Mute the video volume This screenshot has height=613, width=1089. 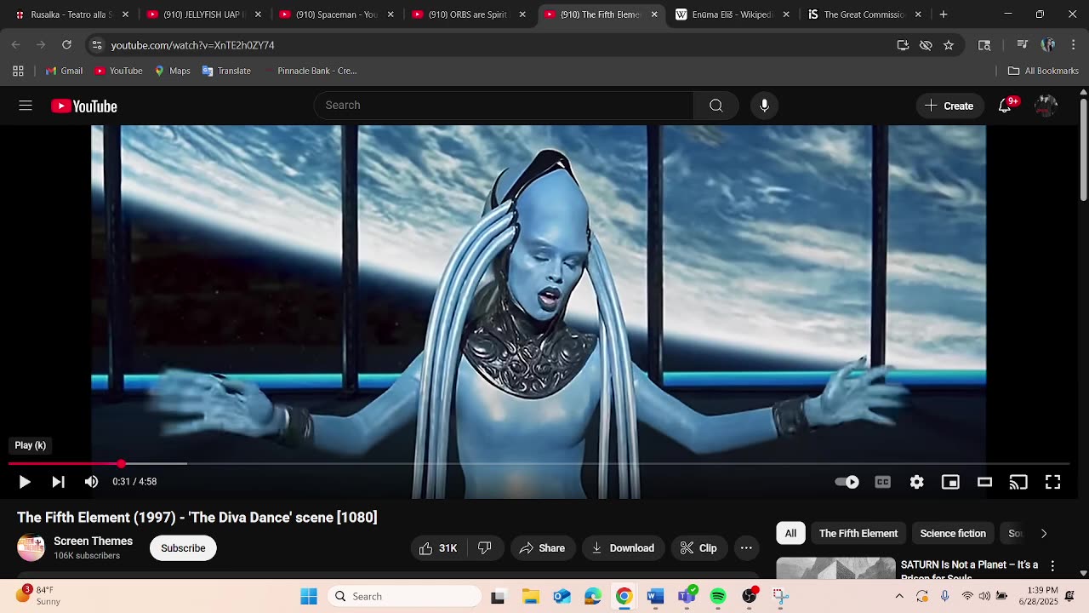tap(91, 482)
